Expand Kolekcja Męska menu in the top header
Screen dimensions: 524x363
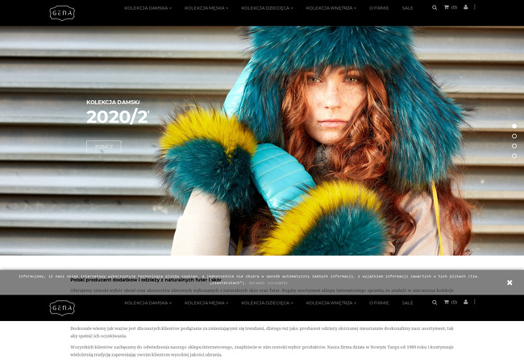click(206, 8)
